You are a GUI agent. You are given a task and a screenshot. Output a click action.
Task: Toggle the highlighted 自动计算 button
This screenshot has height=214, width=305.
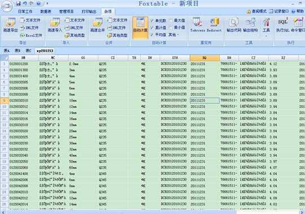[x=140, y=28]
